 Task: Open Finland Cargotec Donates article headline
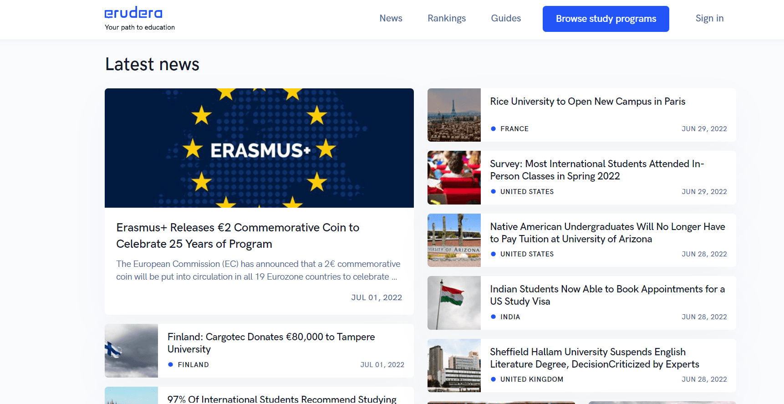[x=271, y=343]
